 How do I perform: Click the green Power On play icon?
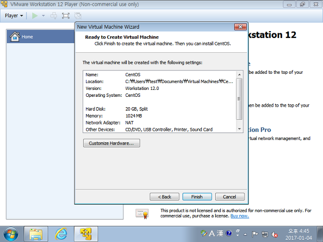tap(35, 16)
